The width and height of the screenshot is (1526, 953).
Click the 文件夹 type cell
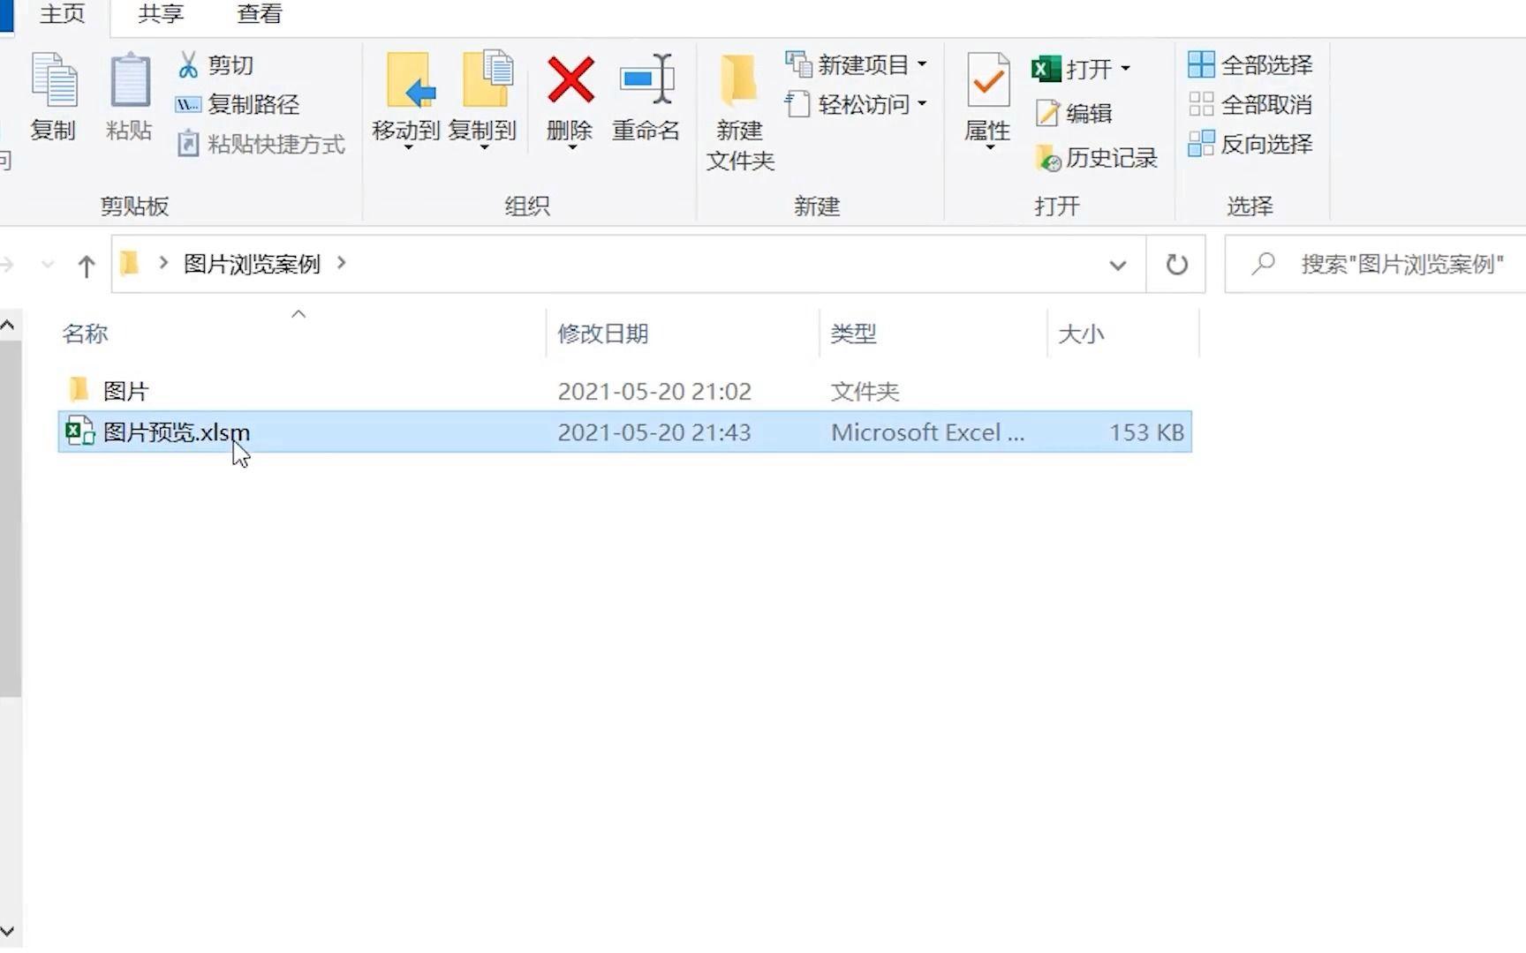[865, 391]
